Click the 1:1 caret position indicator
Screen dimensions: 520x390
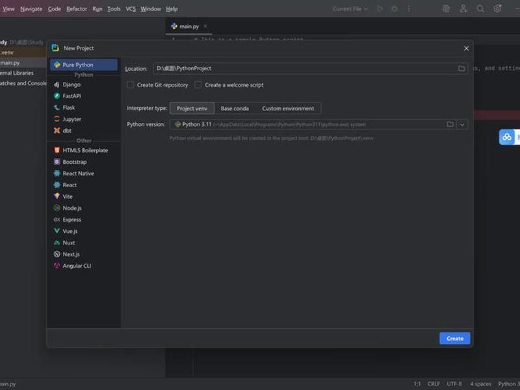[417, 383]
